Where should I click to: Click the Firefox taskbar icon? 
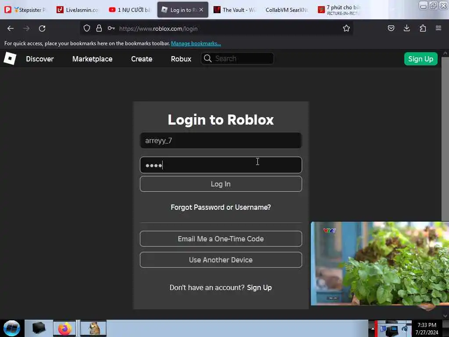click(65, 328)
